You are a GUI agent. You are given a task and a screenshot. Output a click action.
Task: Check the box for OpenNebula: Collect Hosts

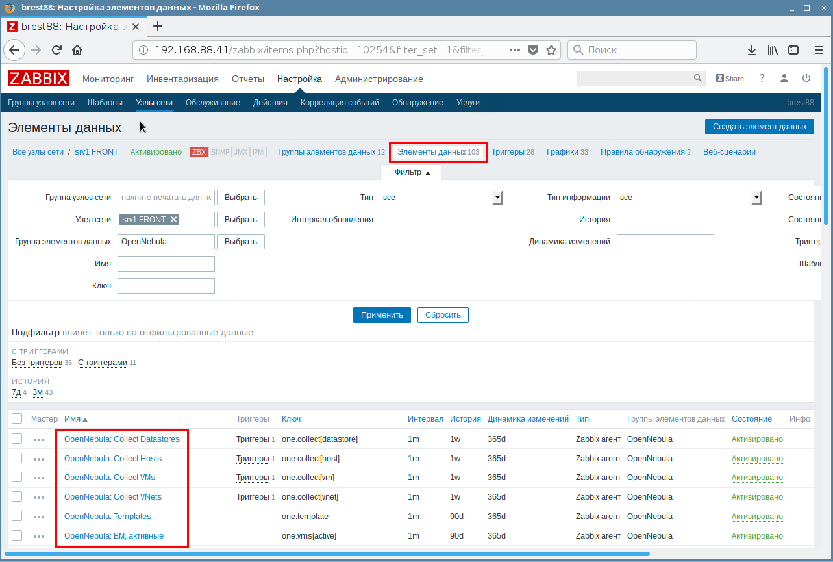(x=17, y=458)
